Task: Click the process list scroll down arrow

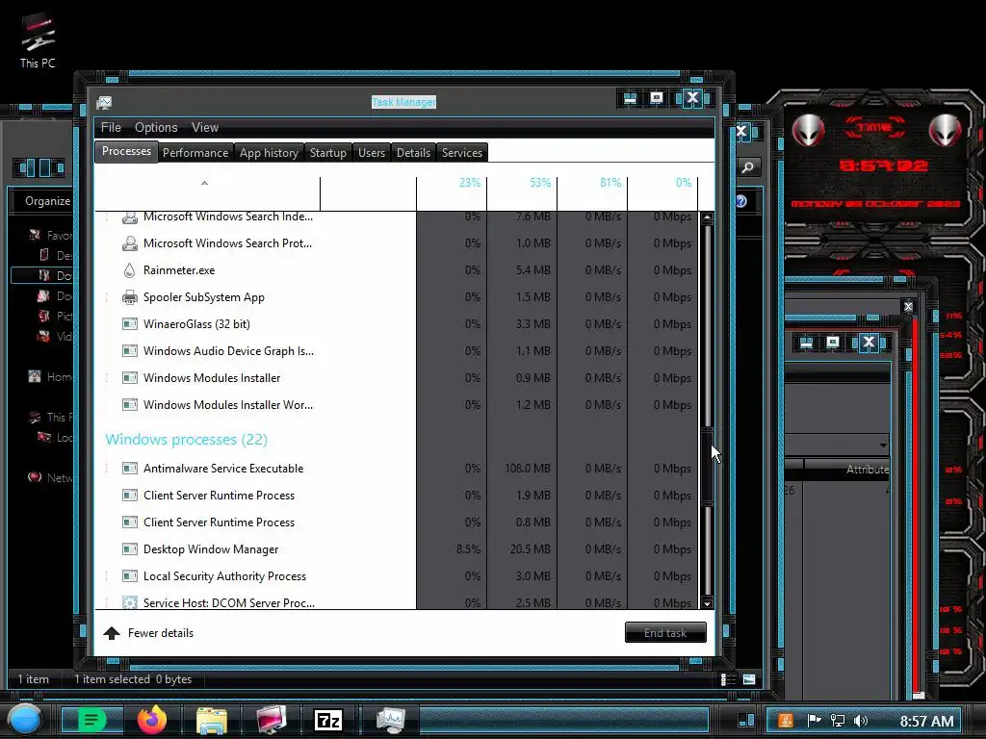Action: coord(707,602)
